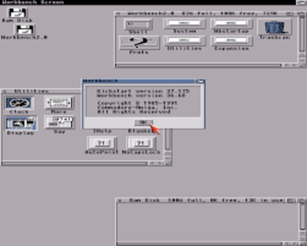Click the Workbench dialog title bar
Screen dimensions: 307x246
coord(138,81)
